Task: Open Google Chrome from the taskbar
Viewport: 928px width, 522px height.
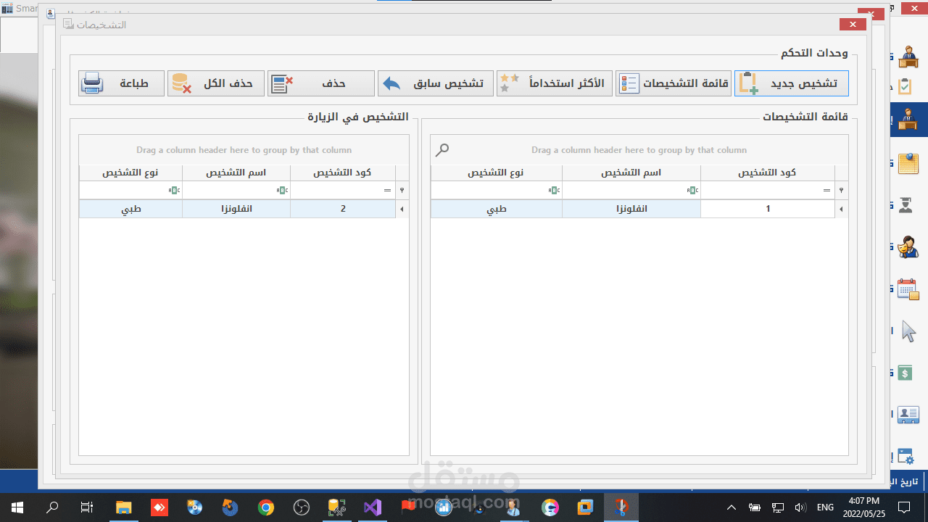Action: 265,507
